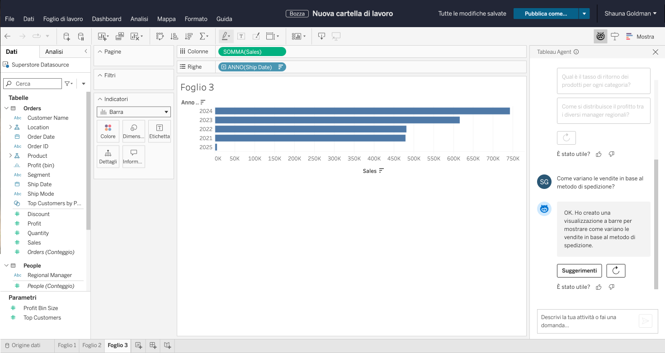This screenshot has height=353, width=665.
Task: Toggle sort icon next to Sales axis title
Action: (x=382, y=171)
